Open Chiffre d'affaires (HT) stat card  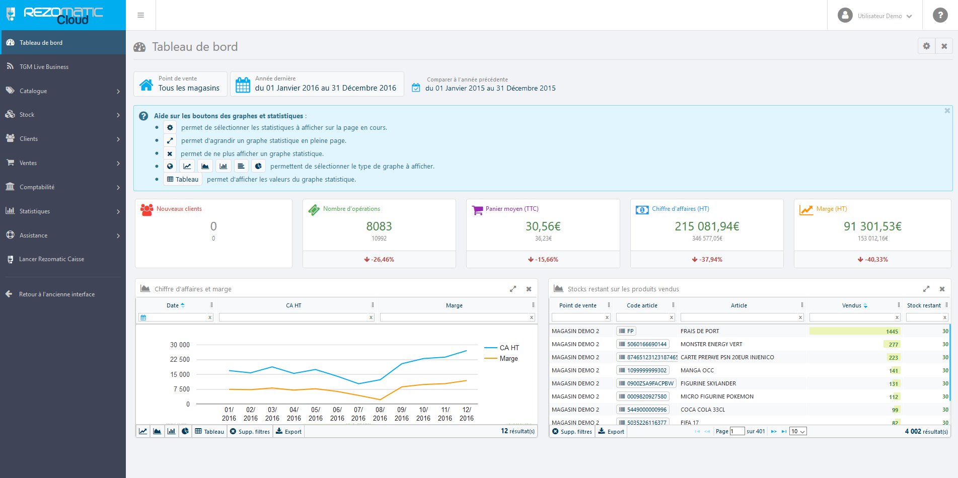(707, 233)
